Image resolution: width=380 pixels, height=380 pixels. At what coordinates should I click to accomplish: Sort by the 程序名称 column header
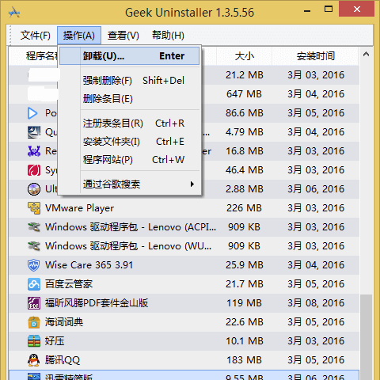tap(42, 56)
